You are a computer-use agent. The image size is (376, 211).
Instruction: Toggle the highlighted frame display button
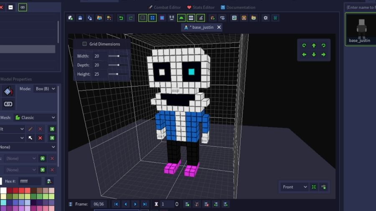(191, 18)
